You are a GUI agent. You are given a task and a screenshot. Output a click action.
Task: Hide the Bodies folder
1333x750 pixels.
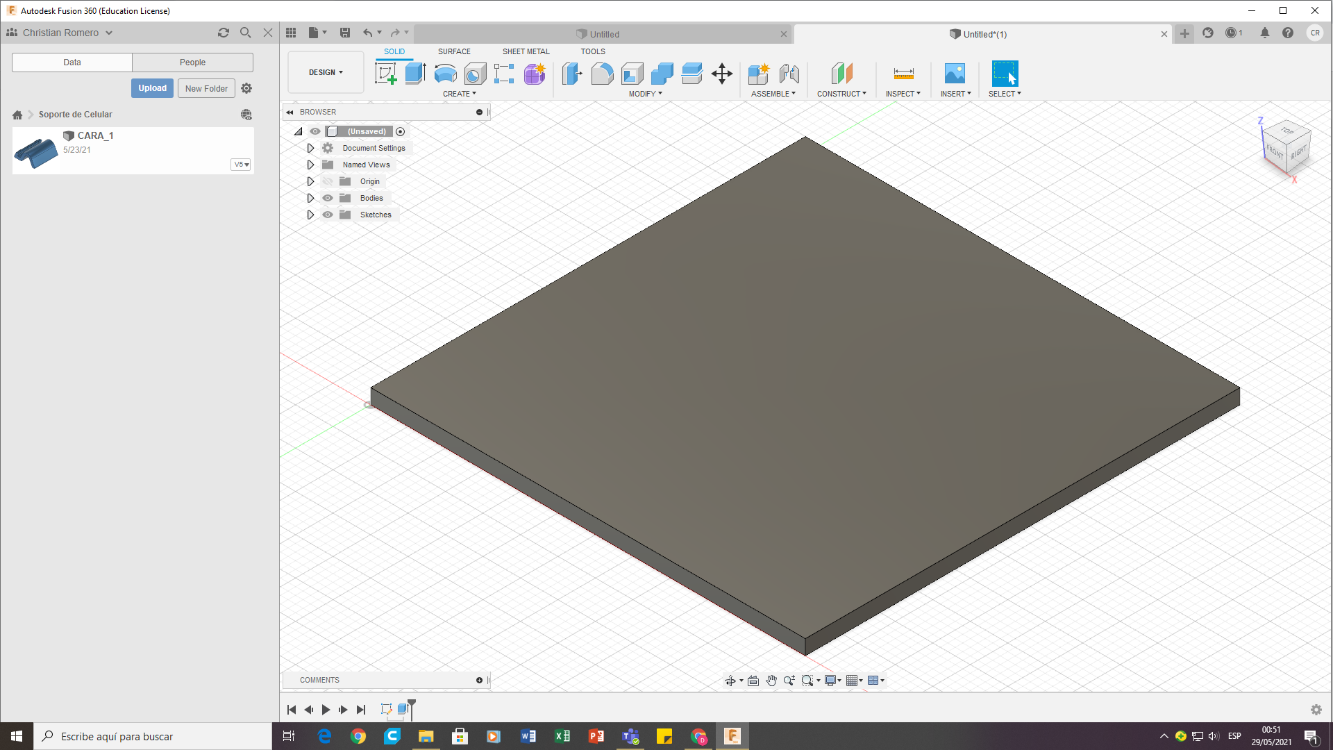tap(328, 198)
